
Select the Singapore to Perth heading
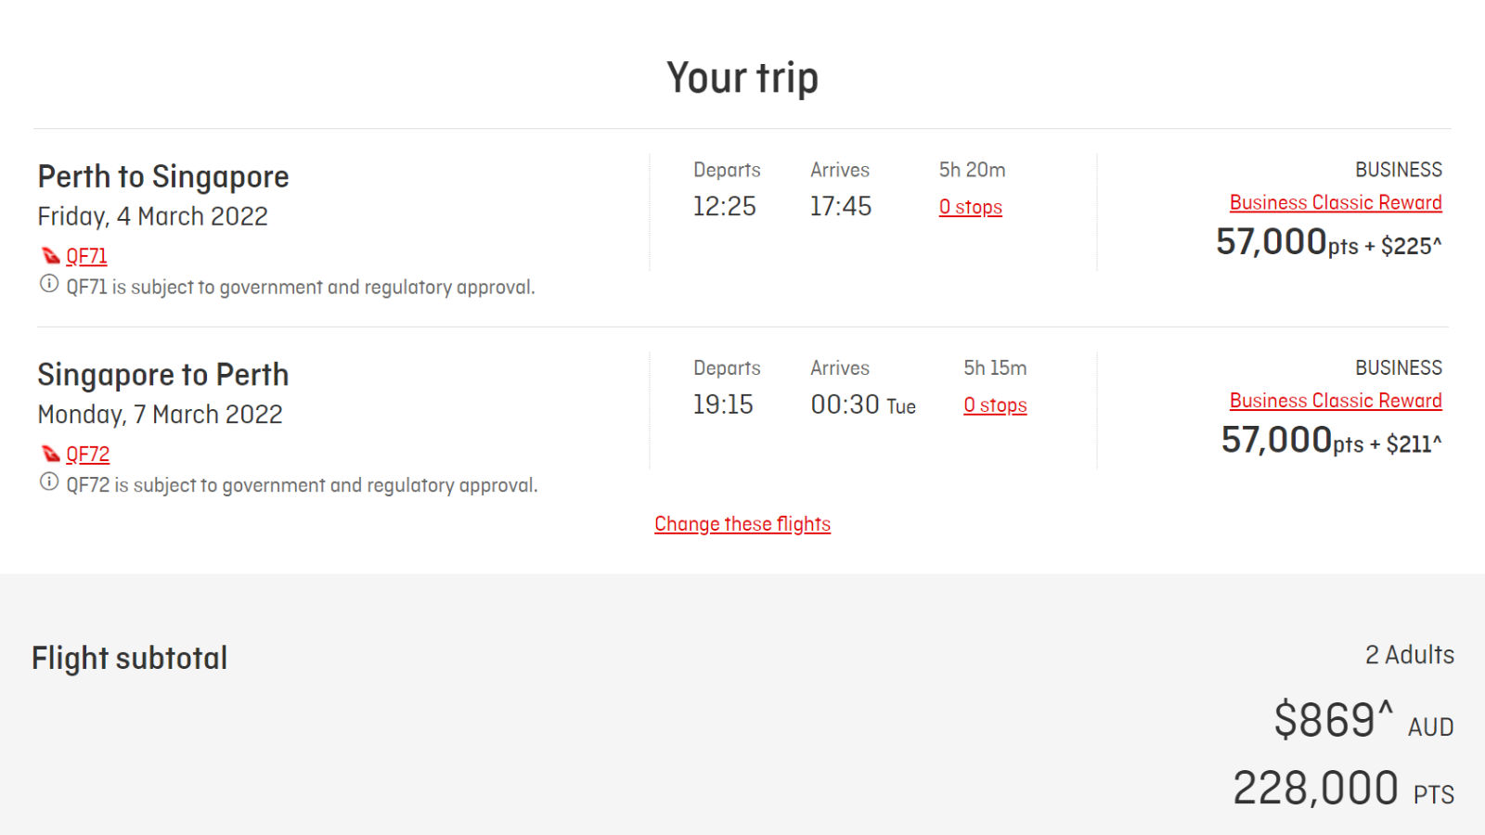[163, 375]
